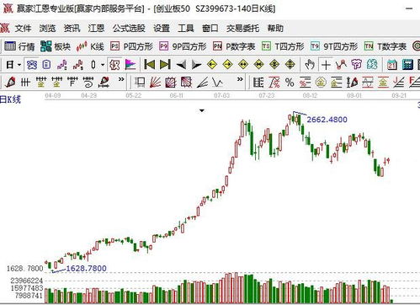Image resolution: width=420 pixels, height=305 pixels.
Task: Jump to first bar with skip-to-start arrow
Action: coord(150,65)
